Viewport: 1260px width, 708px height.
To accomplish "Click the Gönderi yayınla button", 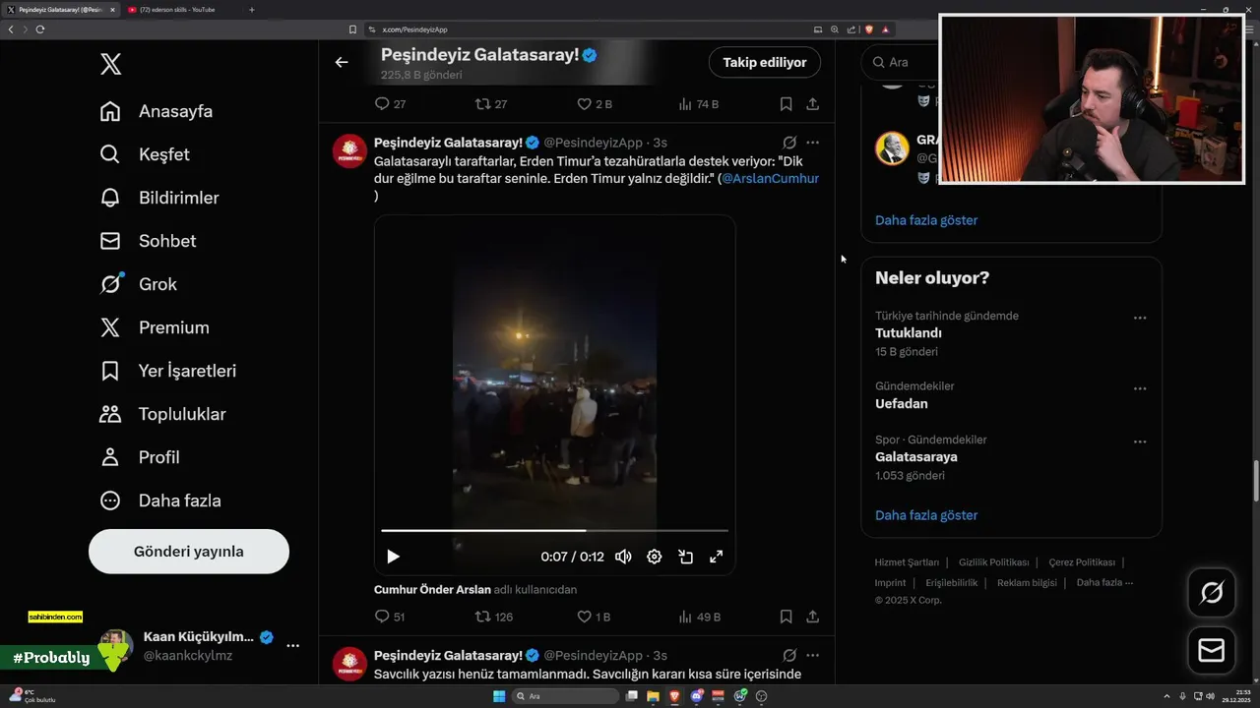I will pos(189,552).
